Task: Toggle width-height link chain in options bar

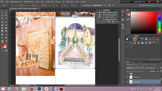Action: 43,5
